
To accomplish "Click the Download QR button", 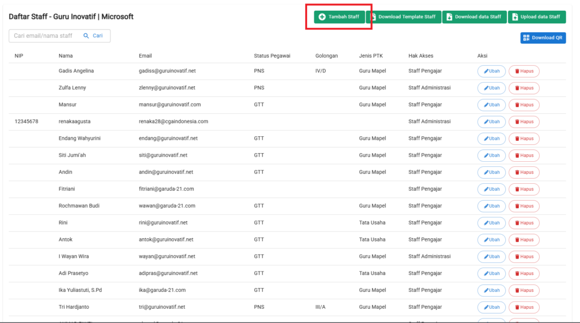I will click(543, 38).
